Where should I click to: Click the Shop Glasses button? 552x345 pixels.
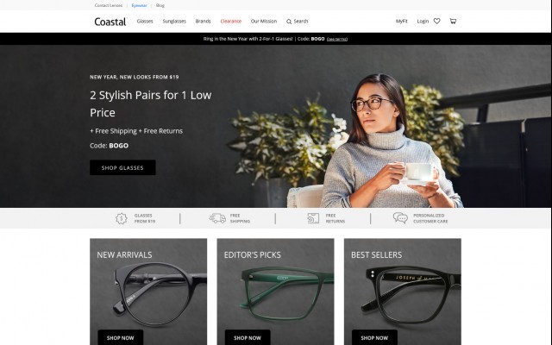[122, 167]
